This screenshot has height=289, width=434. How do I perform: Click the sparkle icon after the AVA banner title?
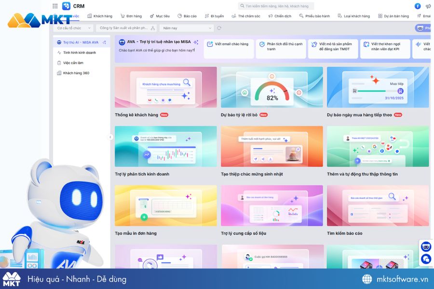point(196,42)
